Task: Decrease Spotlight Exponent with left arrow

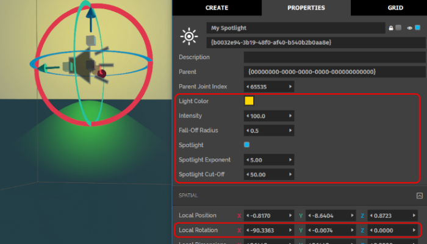Action: coord(248,160)
